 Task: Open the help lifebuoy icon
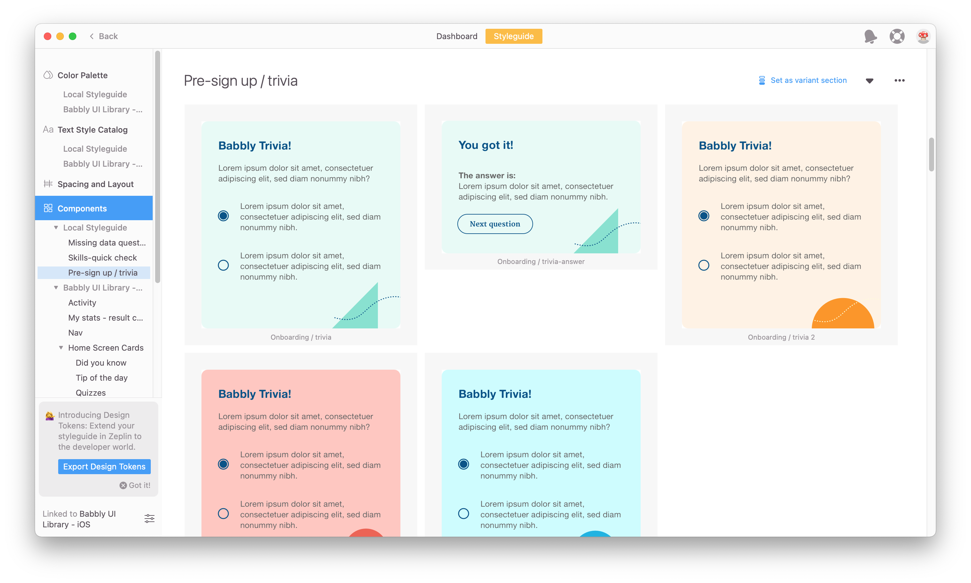[x=897, y=37]
